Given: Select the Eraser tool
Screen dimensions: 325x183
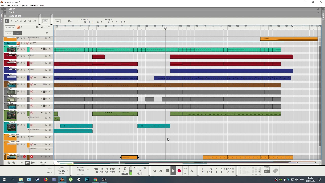Looking at the screenshot, I should pyautogui.click(x=16, y=21).
